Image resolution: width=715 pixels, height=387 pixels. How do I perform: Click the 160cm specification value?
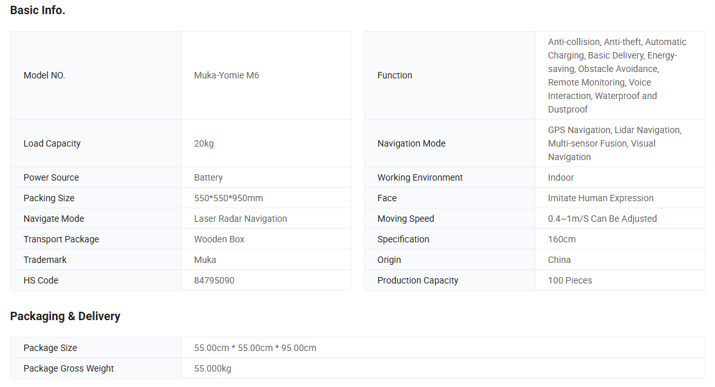click(562, 239)
